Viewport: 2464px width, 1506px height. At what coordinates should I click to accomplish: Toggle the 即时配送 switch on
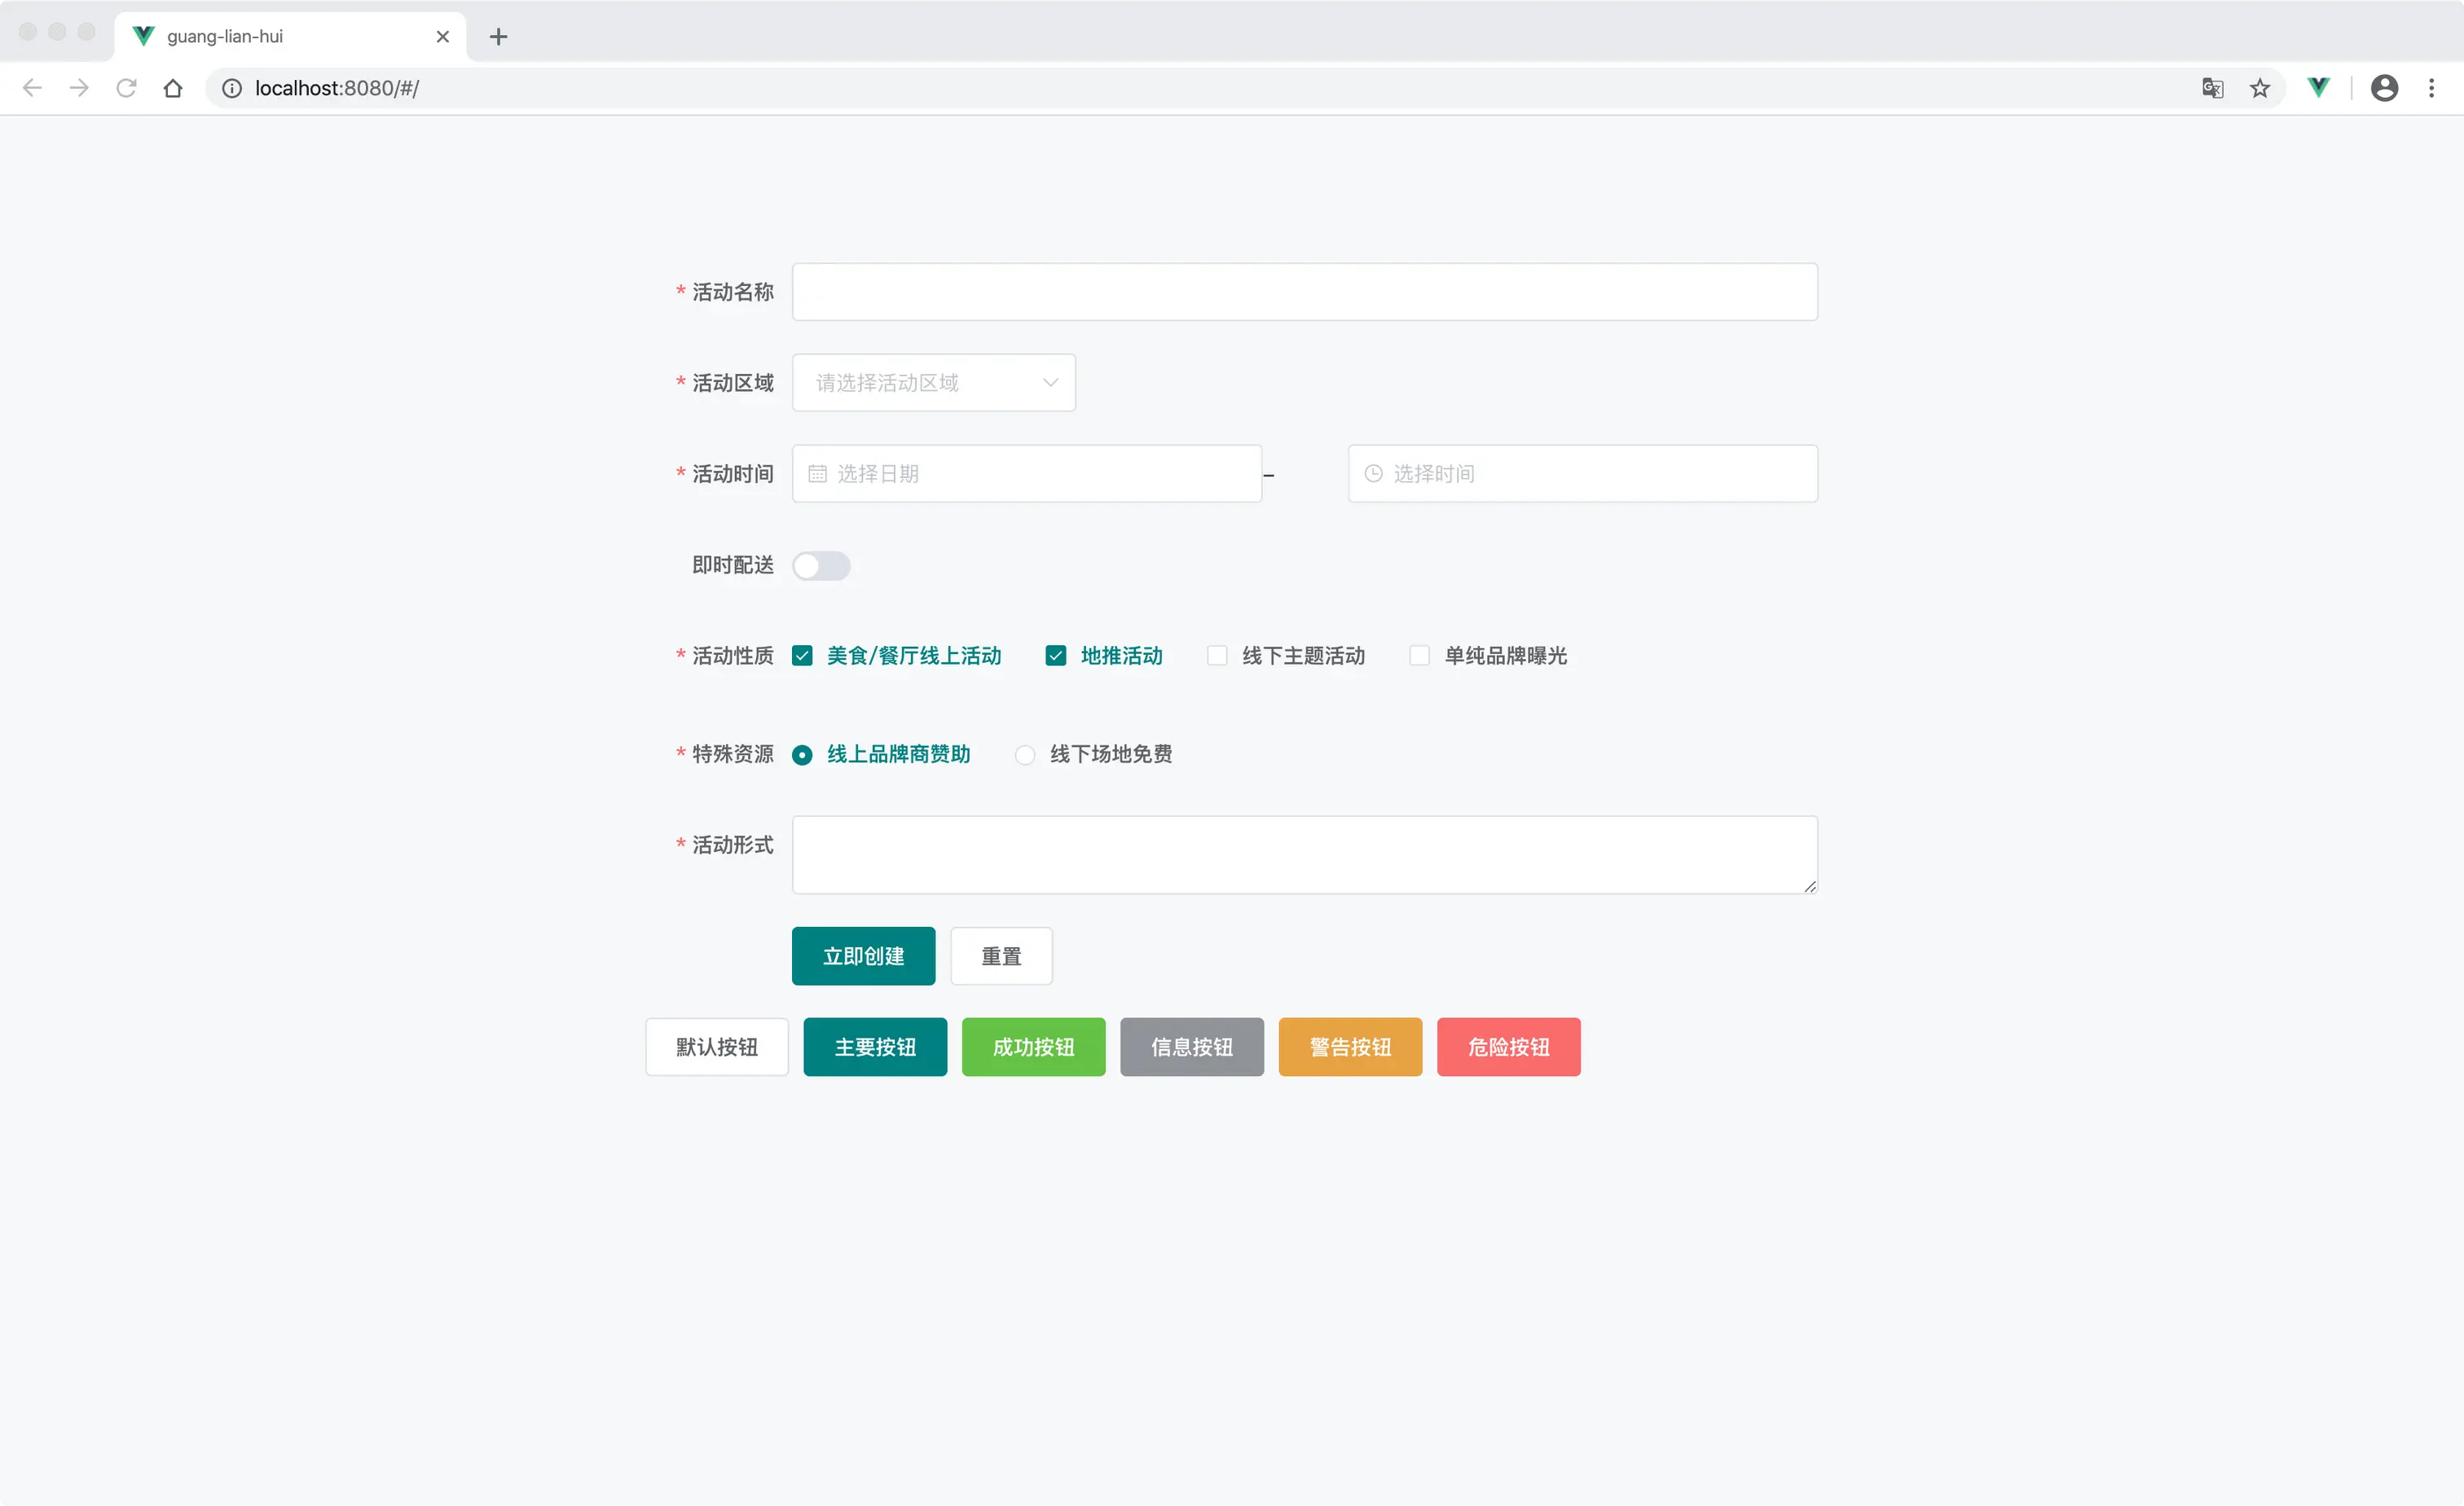[822, 565]
